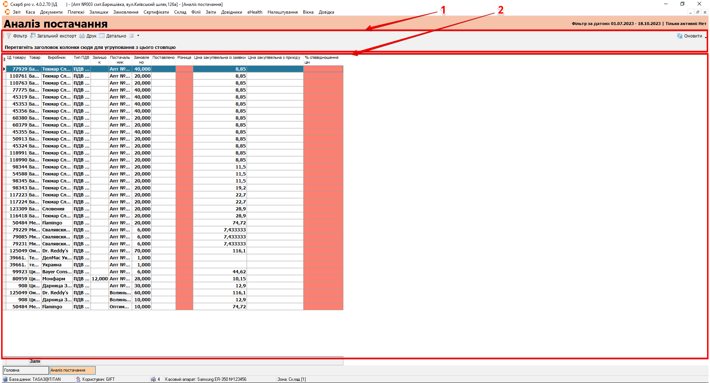Open the eHealth menu
Image resolution: width=710 pixels, height=383 pixels.
point(255,12)
